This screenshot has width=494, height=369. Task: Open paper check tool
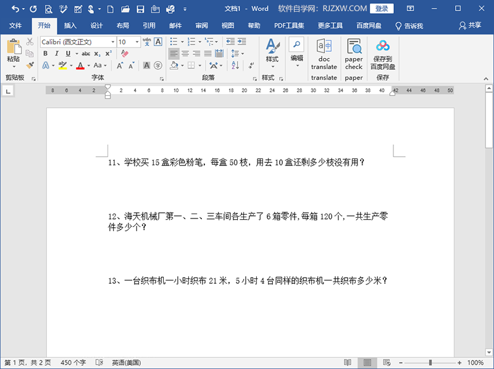tap(353, 54)
